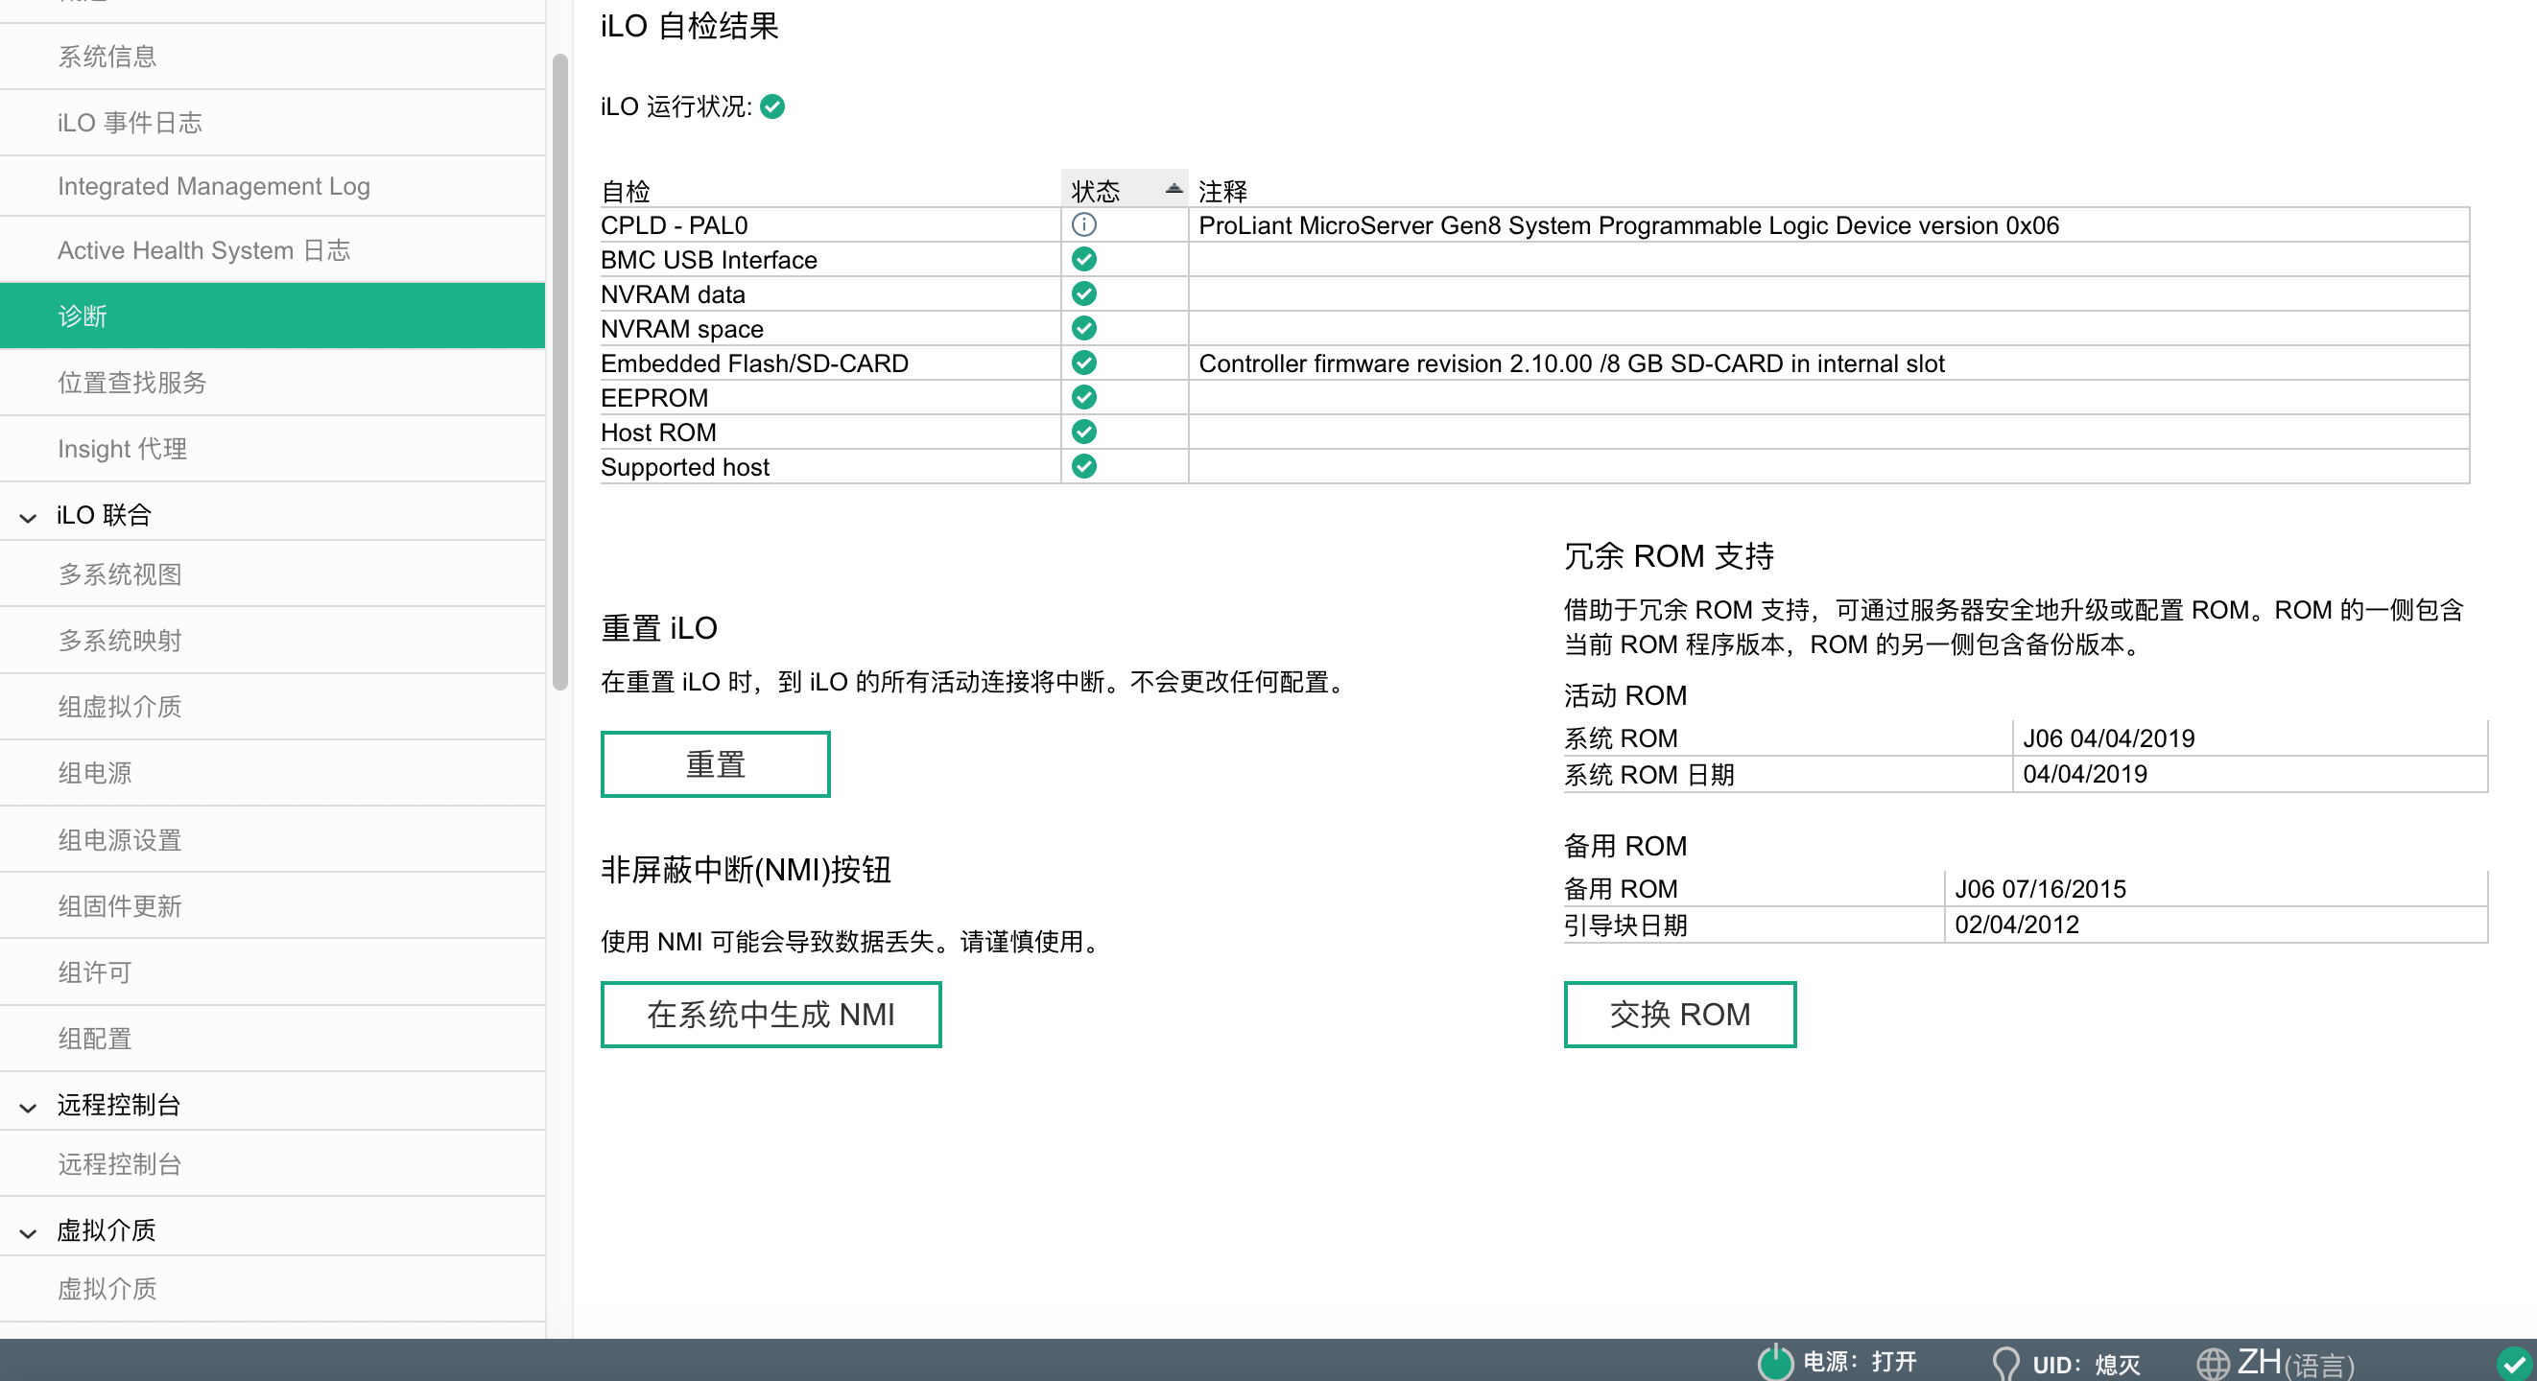Open 多系统映射 page
2537x1381 pixels.
273,641
